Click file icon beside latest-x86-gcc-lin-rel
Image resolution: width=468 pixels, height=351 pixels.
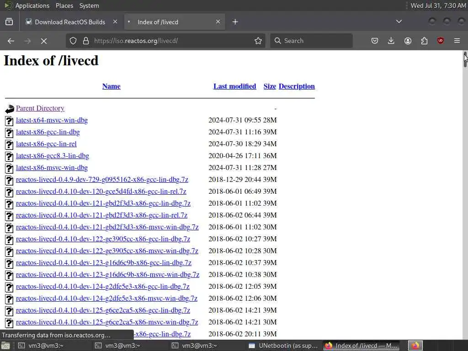[9, 144]
